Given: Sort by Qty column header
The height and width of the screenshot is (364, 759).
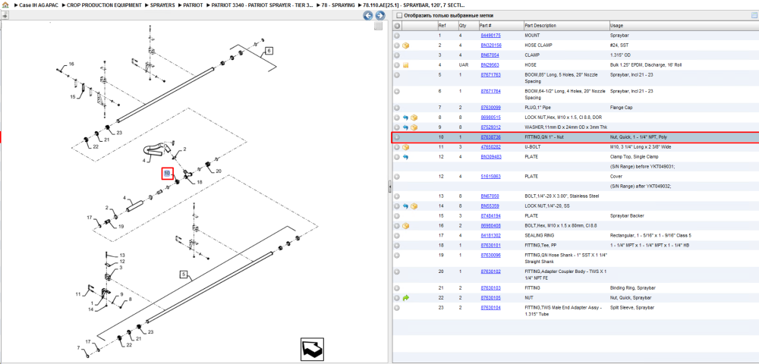Looking at the screenshot, I should [467, 25].
